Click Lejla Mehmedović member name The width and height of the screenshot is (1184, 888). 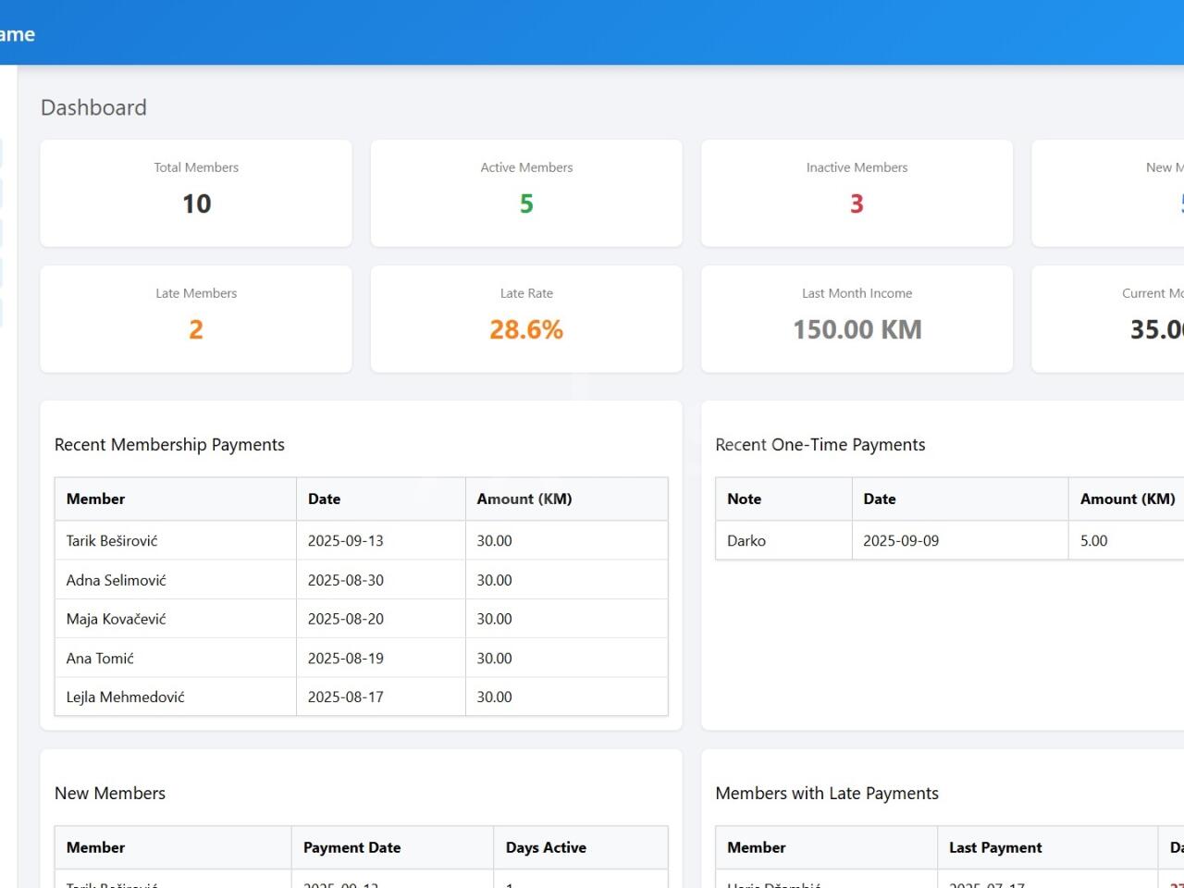pos(125,697)
